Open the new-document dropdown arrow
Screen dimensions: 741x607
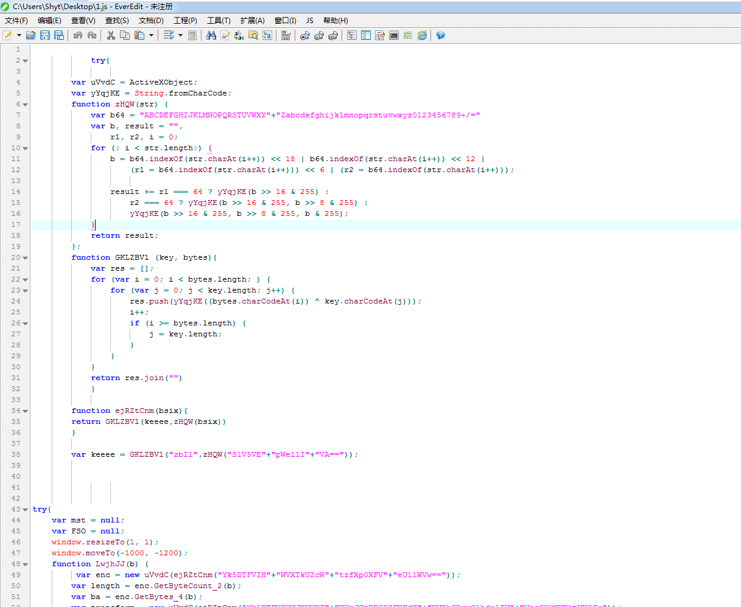pos(19,35)
